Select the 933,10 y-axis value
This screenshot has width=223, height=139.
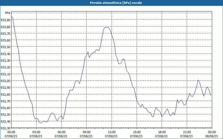pyautogui.click(x=6, y=74)
